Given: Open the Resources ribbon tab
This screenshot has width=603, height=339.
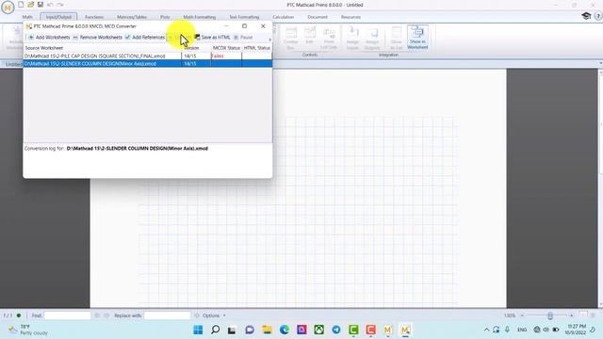Looking at the screenshot, I should pyautogui.click(x=350, y=17).
